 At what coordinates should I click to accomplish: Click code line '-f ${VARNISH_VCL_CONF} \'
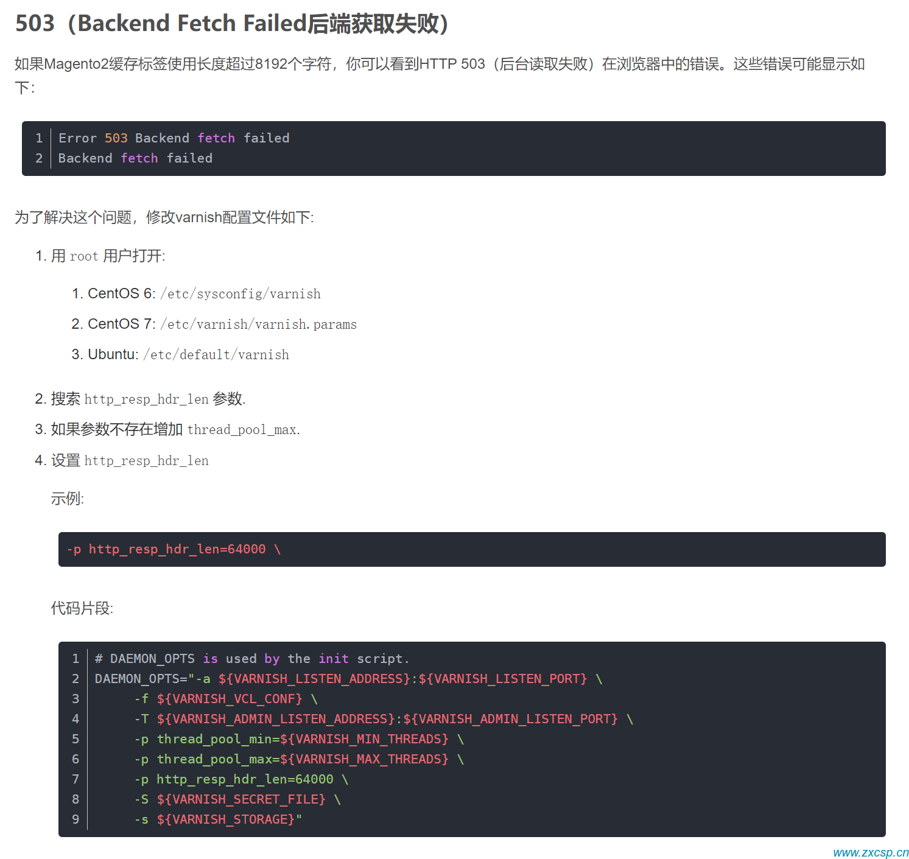pos(226,699)
